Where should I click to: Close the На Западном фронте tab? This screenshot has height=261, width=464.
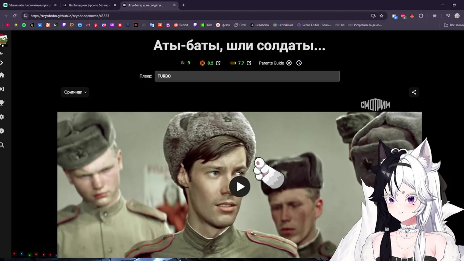point(115,5)
